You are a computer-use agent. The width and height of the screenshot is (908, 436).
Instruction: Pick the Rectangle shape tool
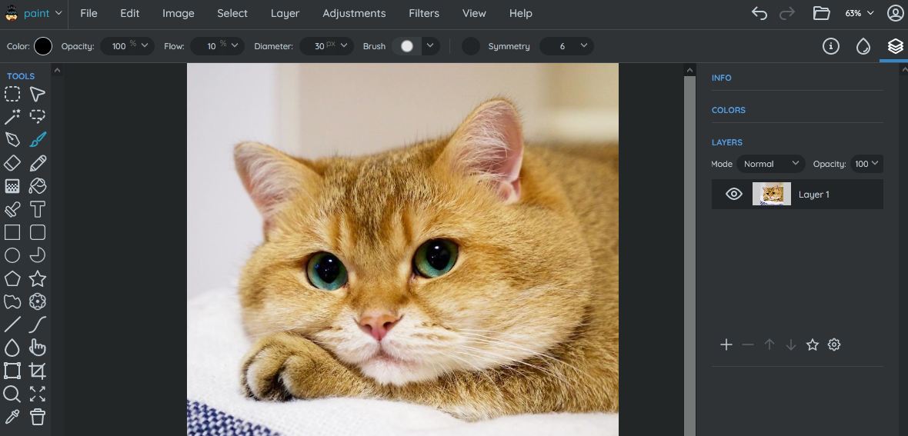click(12, 232)
